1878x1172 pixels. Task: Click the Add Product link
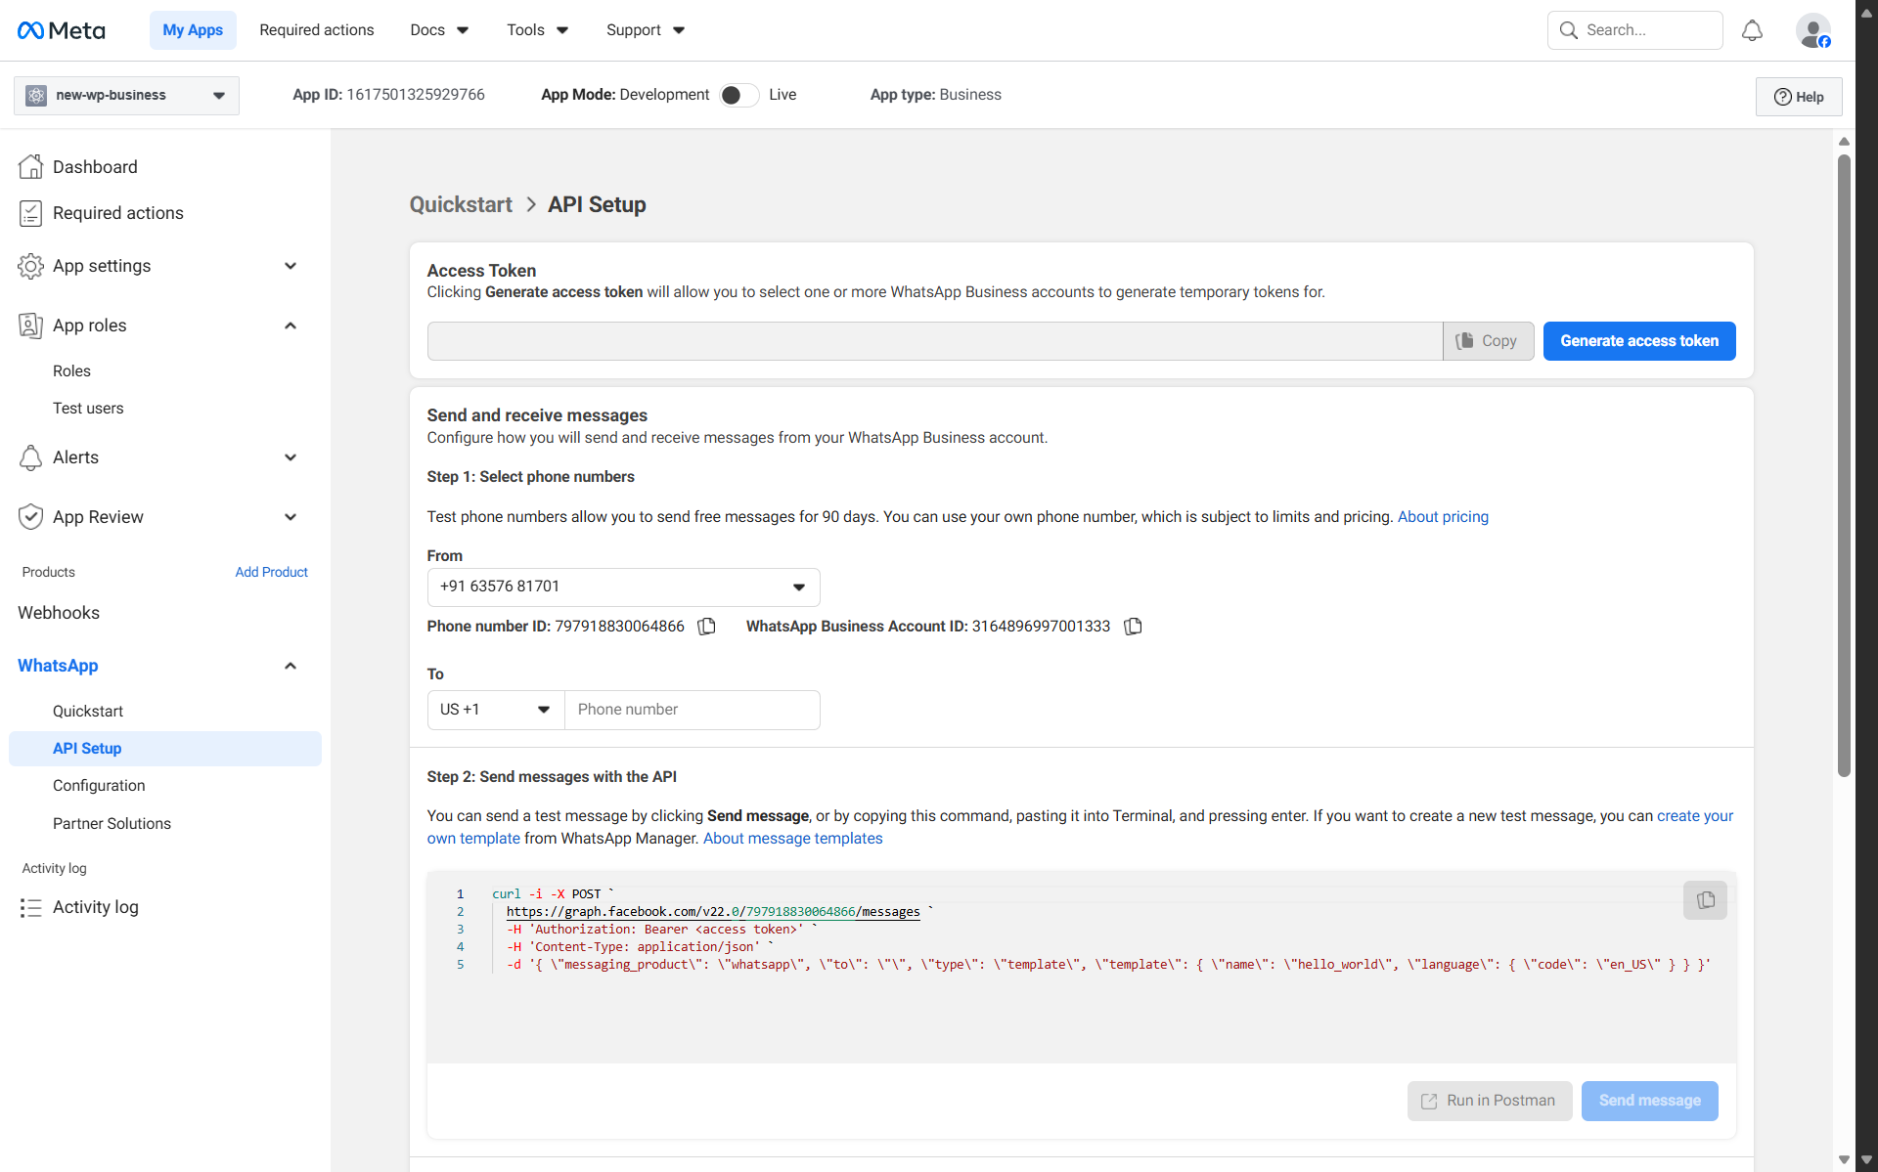[271, 573]
